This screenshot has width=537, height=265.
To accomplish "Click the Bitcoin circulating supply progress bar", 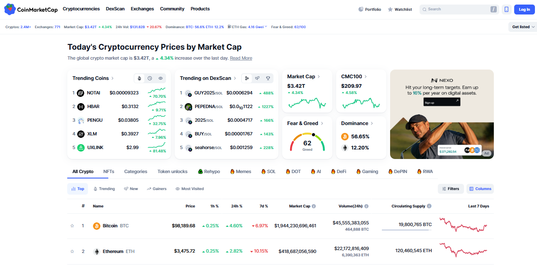I will [x=406, y=230].
